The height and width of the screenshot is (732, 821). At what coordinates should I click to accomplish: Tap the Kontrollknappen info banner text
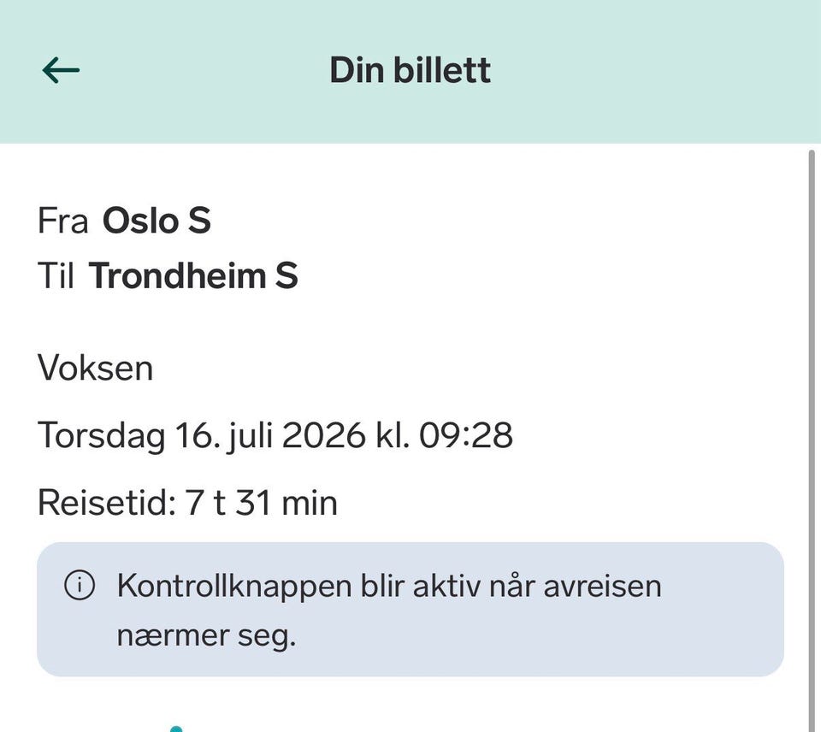click(389, 610)
